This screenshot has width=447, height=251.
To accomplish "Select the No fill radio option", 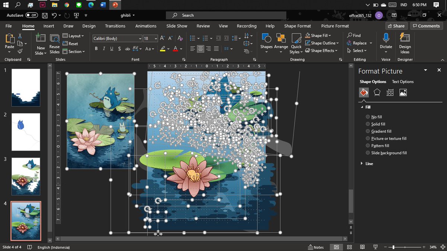I will coord(368,117).
